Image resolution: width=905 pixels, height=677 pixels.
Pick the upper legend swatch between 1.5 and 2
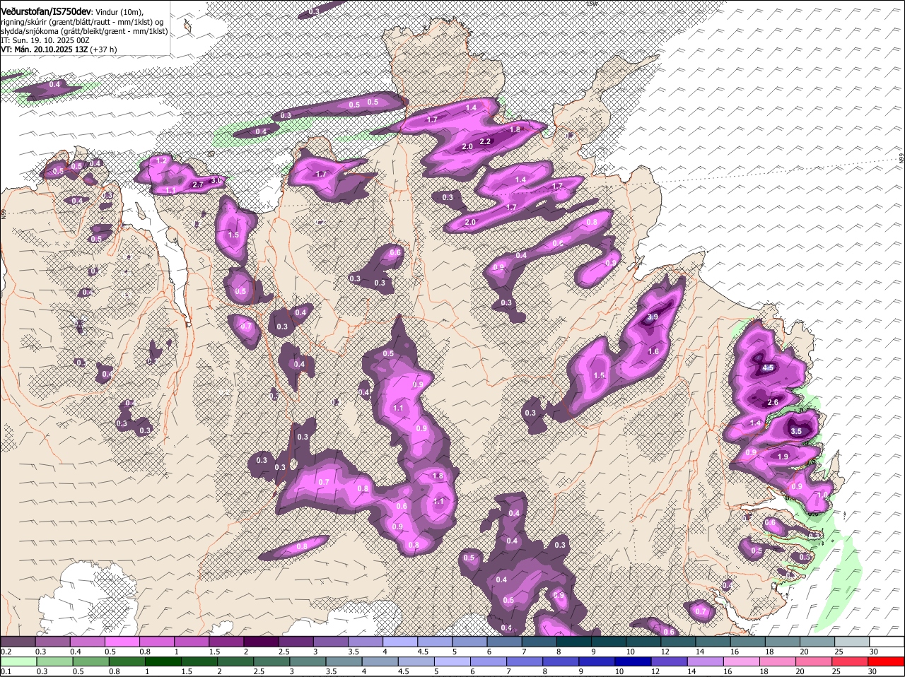pos(227,641)
